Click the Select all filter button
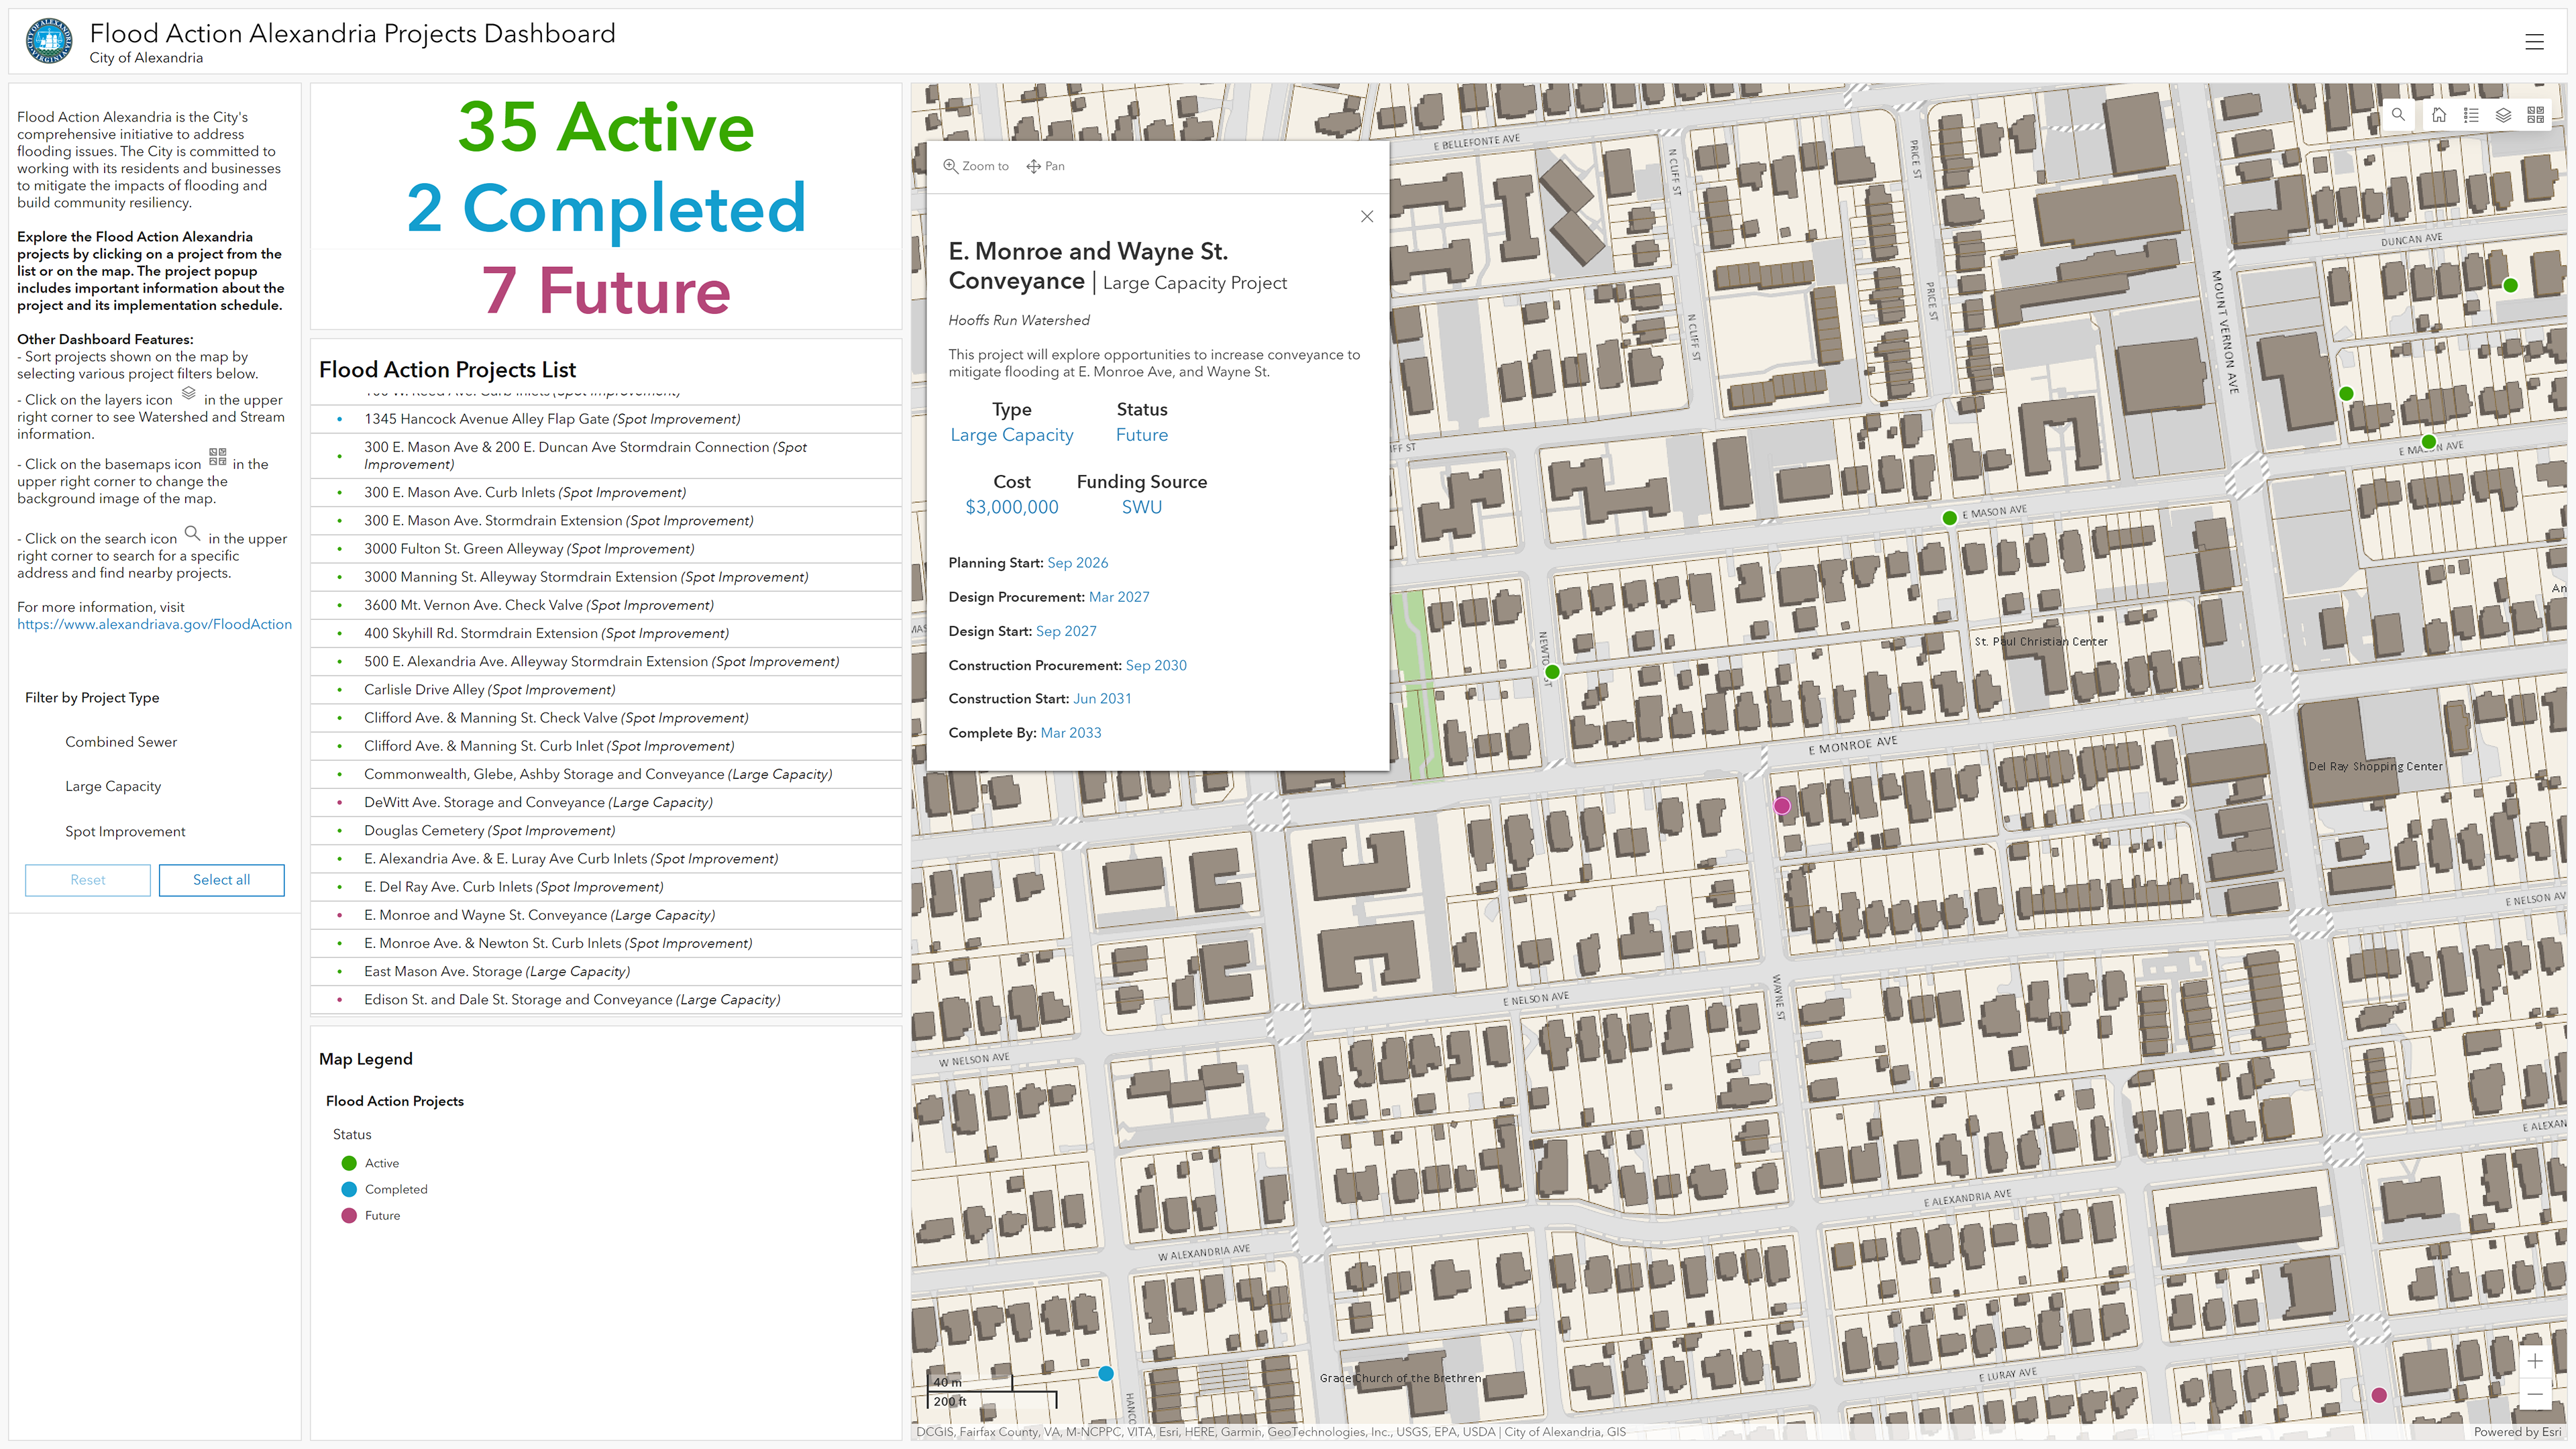Viewport: 2576px width, 1449px height. pyautogui.click(x=221, y=880)
